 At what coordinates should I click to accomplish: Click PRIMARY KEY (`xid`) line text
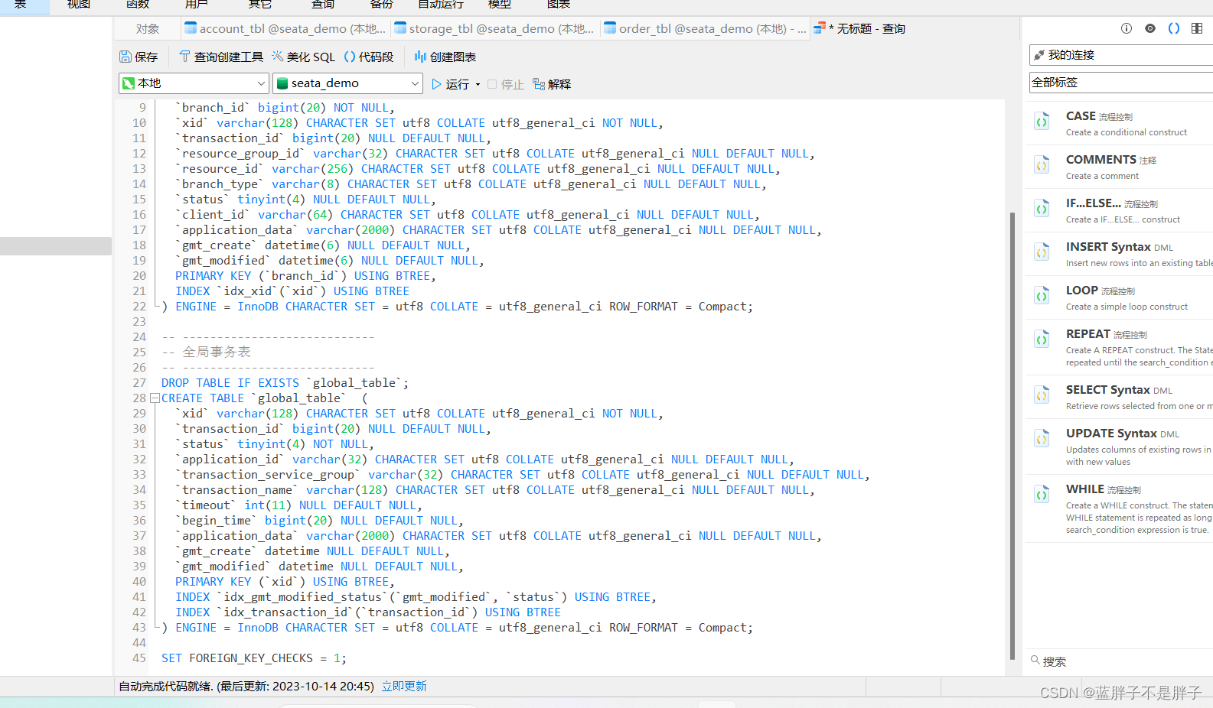(285, 582)
